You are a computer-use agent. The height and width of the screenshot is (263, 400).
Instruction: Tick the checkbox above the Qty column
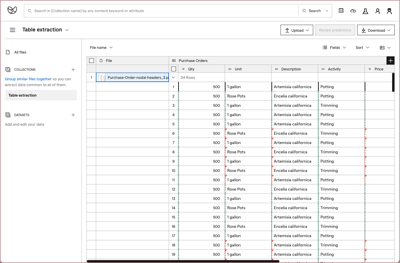[174, 69]
